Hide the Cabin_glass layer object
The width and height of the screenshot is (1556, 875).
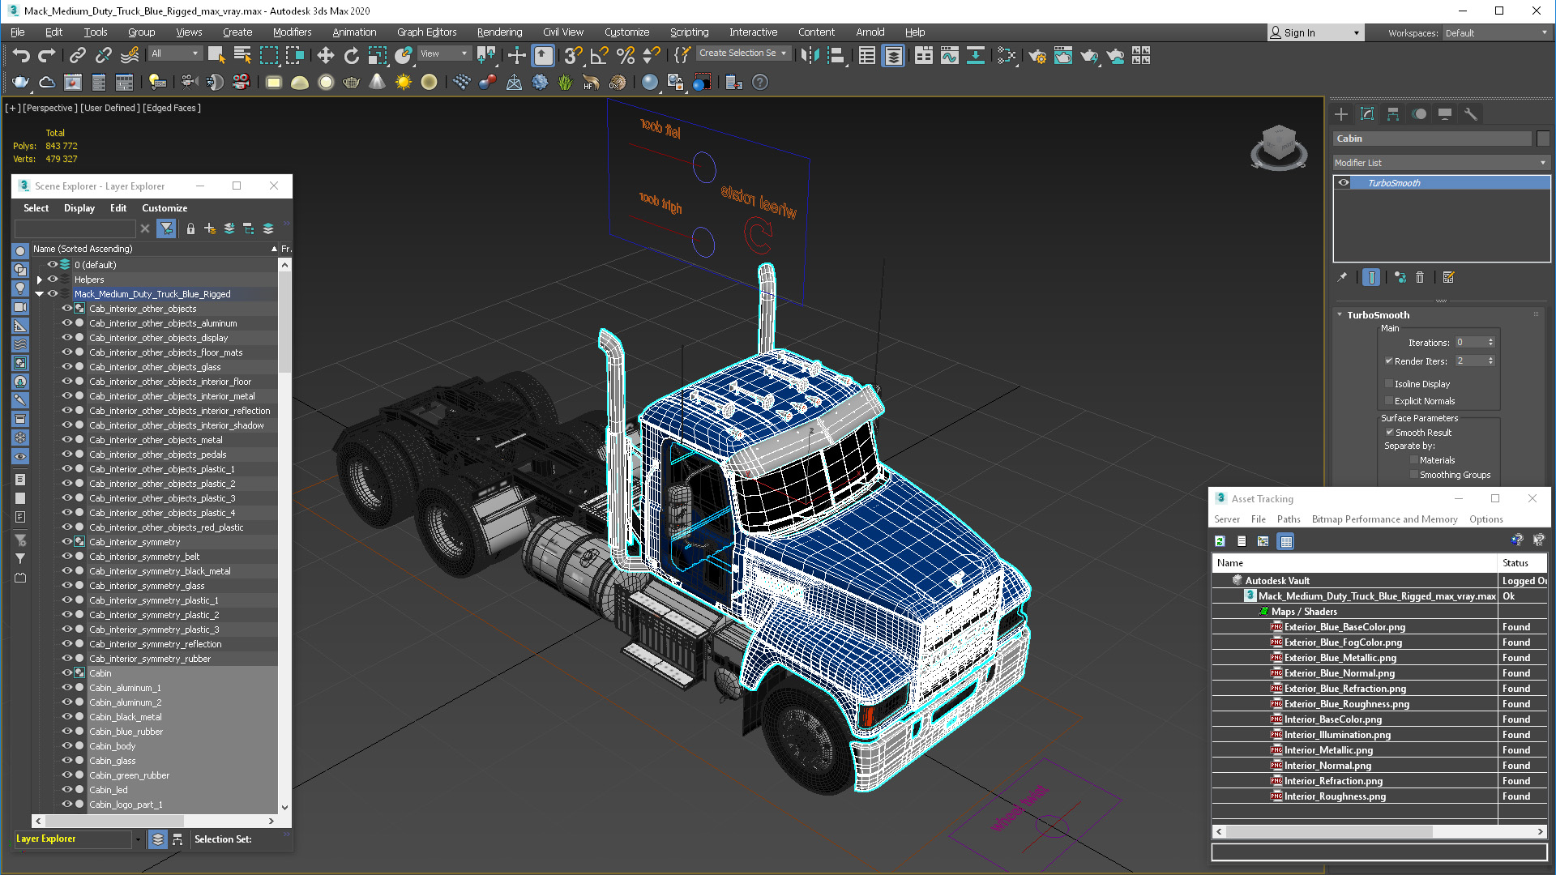pos(67,761)
